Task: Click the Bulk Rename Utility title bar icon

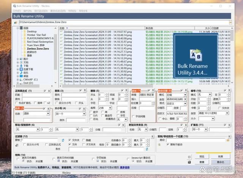Action: 14,6
